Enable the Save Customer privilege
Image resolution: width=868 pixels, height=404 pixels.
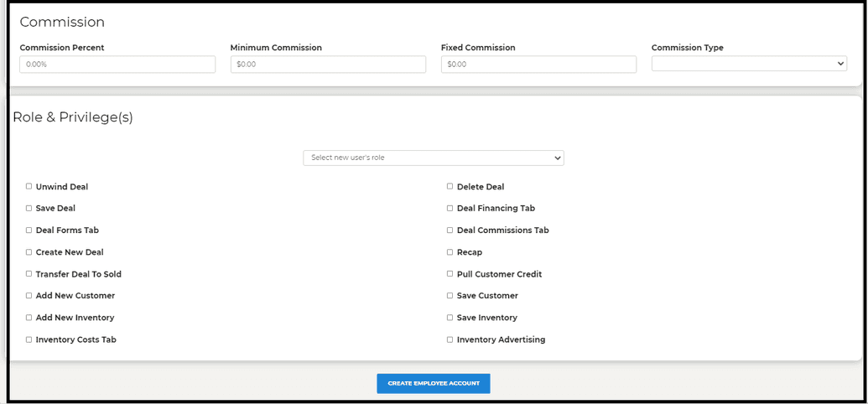pyautogui.click(x=450, y=296)
